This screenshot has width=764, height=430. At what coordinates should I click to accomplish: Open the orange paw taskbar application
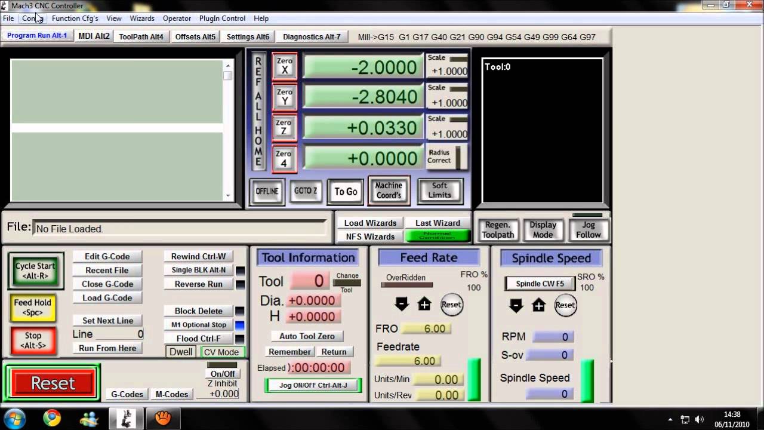(163, 418)
